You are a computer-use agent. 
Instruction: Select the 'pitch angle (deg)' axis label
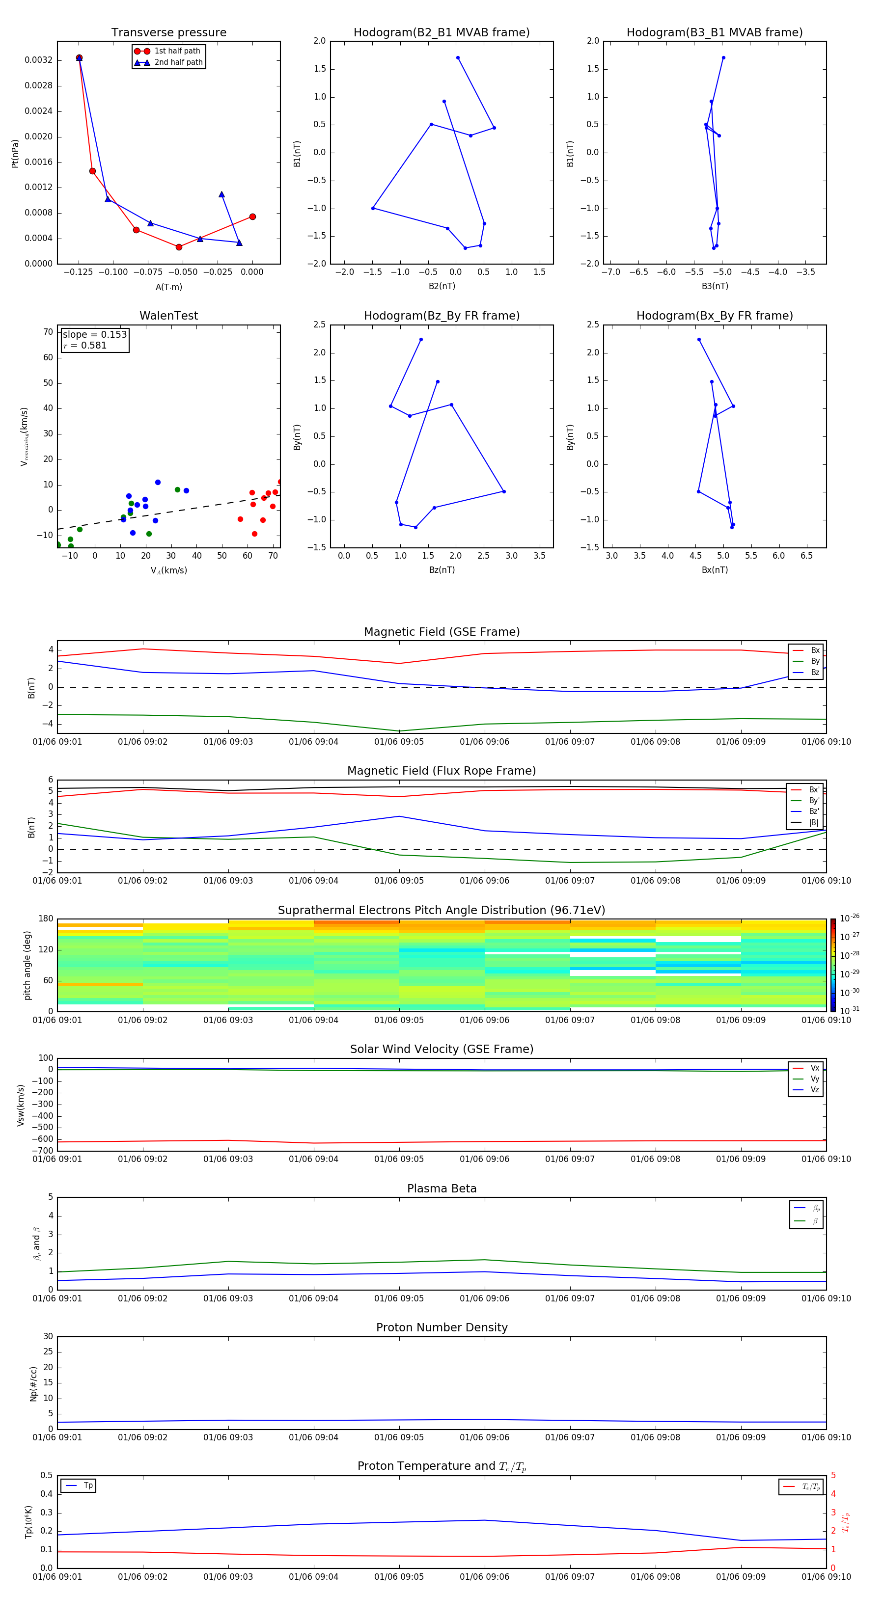(27, 965)
